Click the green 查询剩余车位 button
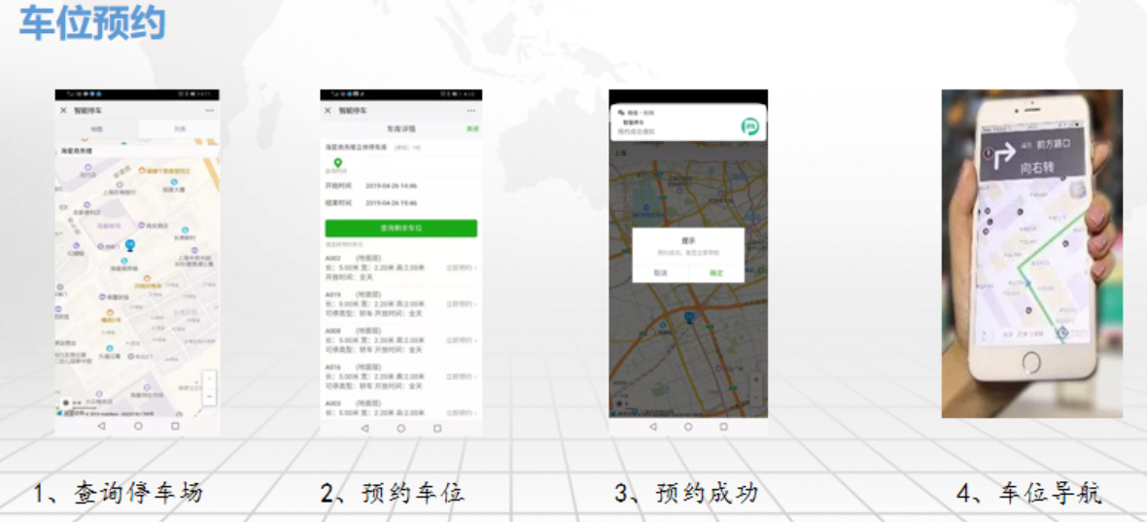The image size is (1147, 522). point(400,228)
